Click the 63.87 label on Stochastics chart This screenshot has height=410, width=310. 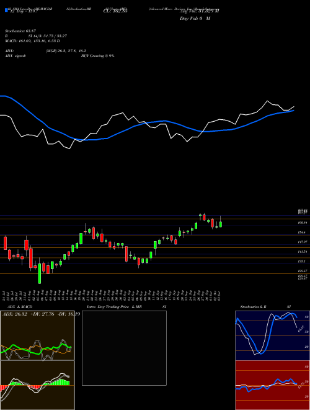click(x=301, y=329)
